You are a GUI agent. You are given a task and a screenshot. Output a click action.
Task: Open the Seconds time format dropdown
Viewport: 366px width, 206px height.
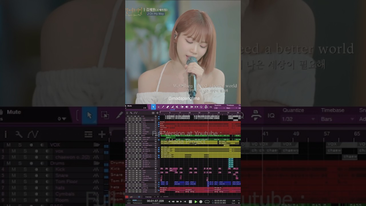(x=156, y=203)
